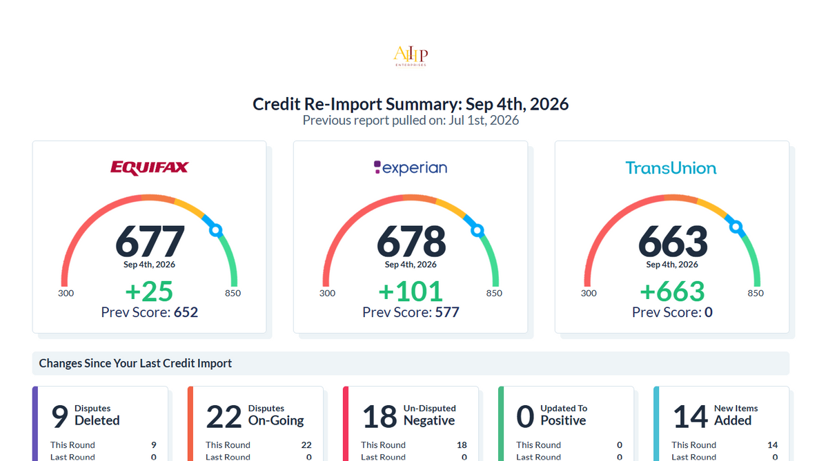Viewport: 828px width, 461px height.
Task: Click the Experian logo
Action: [411, 167]
